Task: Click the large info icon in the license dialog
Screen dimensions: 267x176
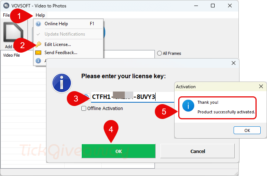Action: point(62,83)
